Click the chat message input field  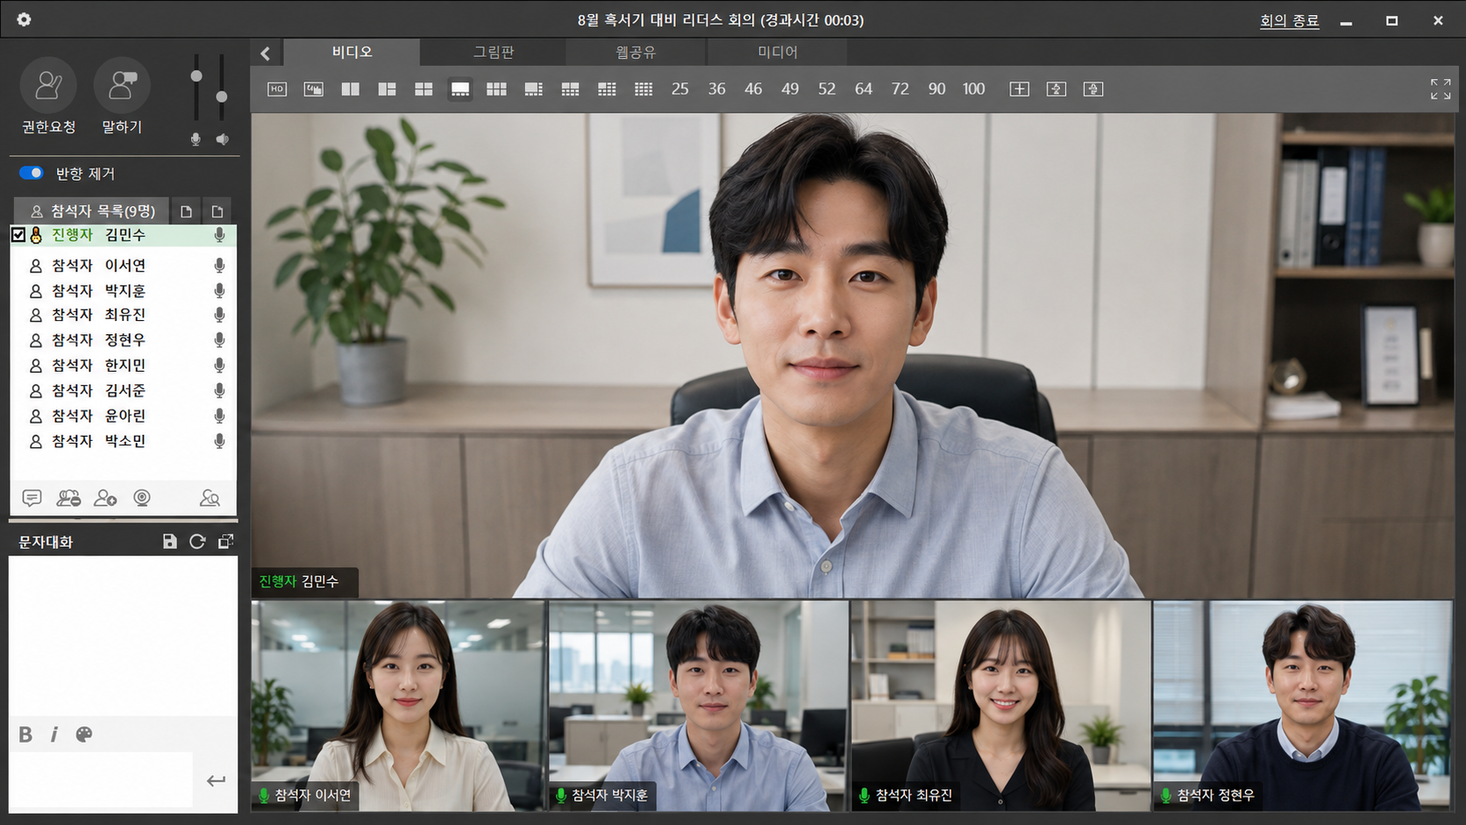[x=101, y=779]
